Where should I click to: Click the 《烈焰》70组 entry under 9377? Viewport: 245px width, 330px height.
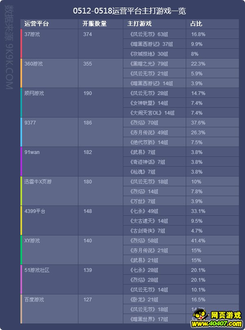click(144, 122)
